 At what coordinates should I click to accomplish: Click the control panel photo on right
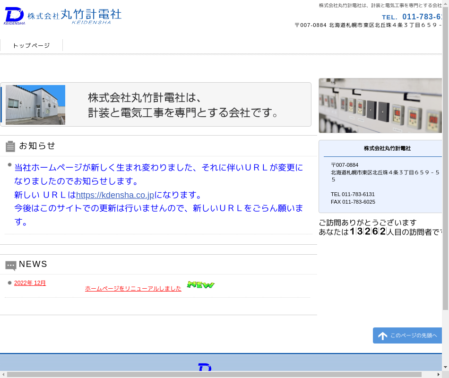(x=380, y=105)
